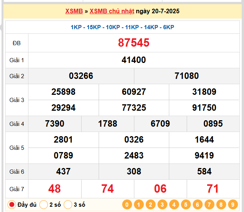Click Giải 7 number 74
The width and height of the screenshot is (244, 212).
tap(107, 189)
